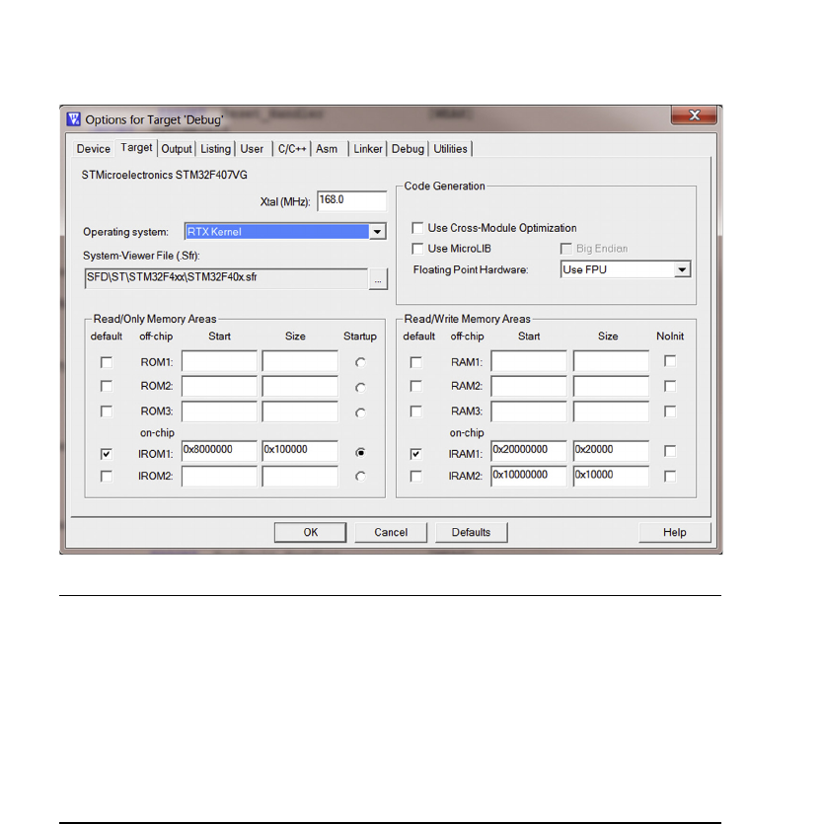Click the RAM2 Size field
Viewport: 823px width, 824px height.
click(x=611, y=386)
